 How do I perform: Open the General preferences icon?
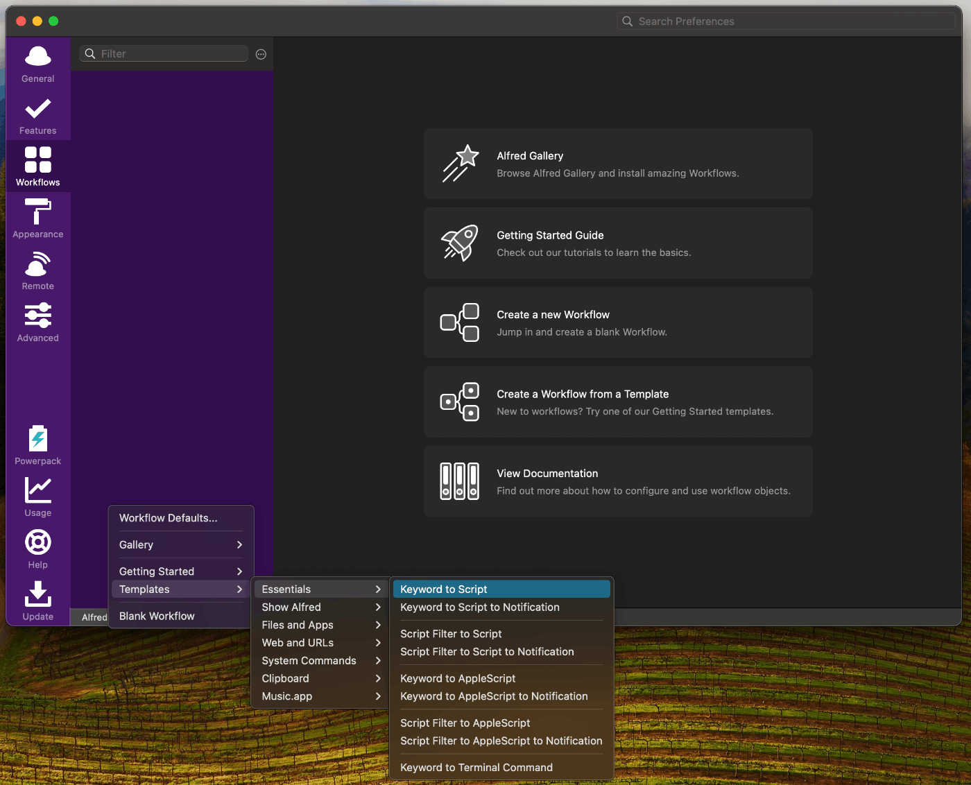(38, 57)
